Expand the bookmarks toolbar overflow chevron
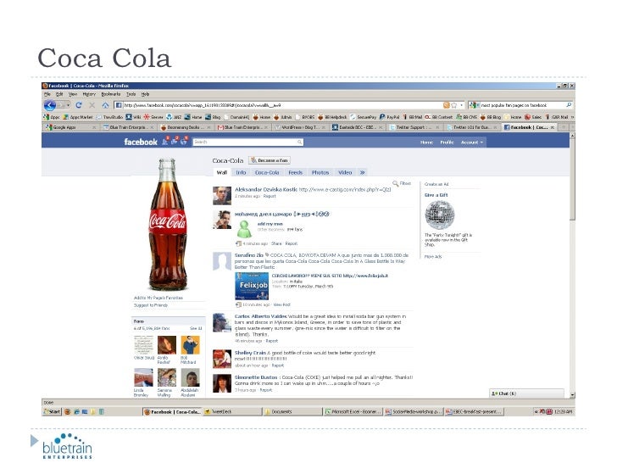Image resolution: width=617 pixels, height=463 pixels. tap(572, 117)
